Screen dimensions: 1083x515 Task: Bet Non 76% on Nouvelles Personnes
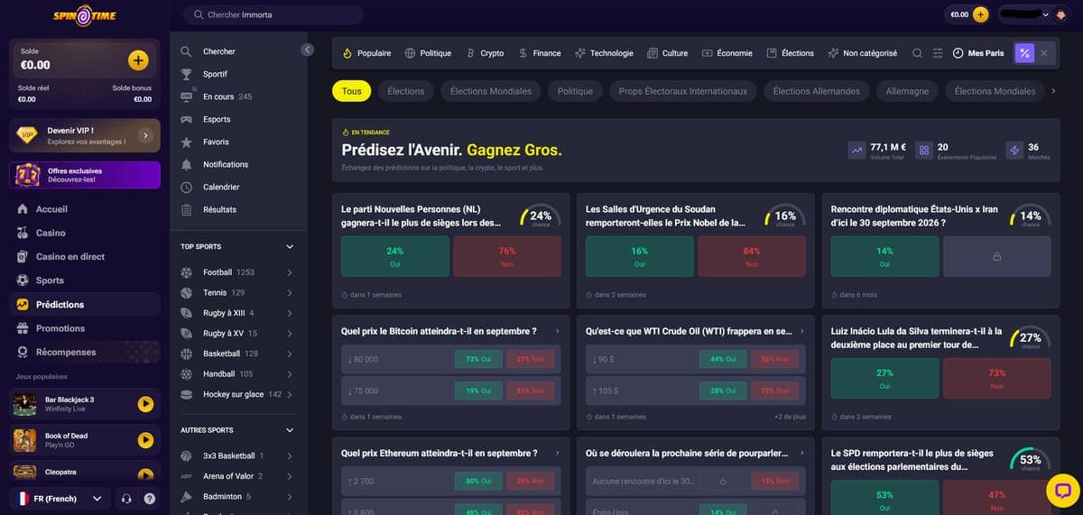506,256
